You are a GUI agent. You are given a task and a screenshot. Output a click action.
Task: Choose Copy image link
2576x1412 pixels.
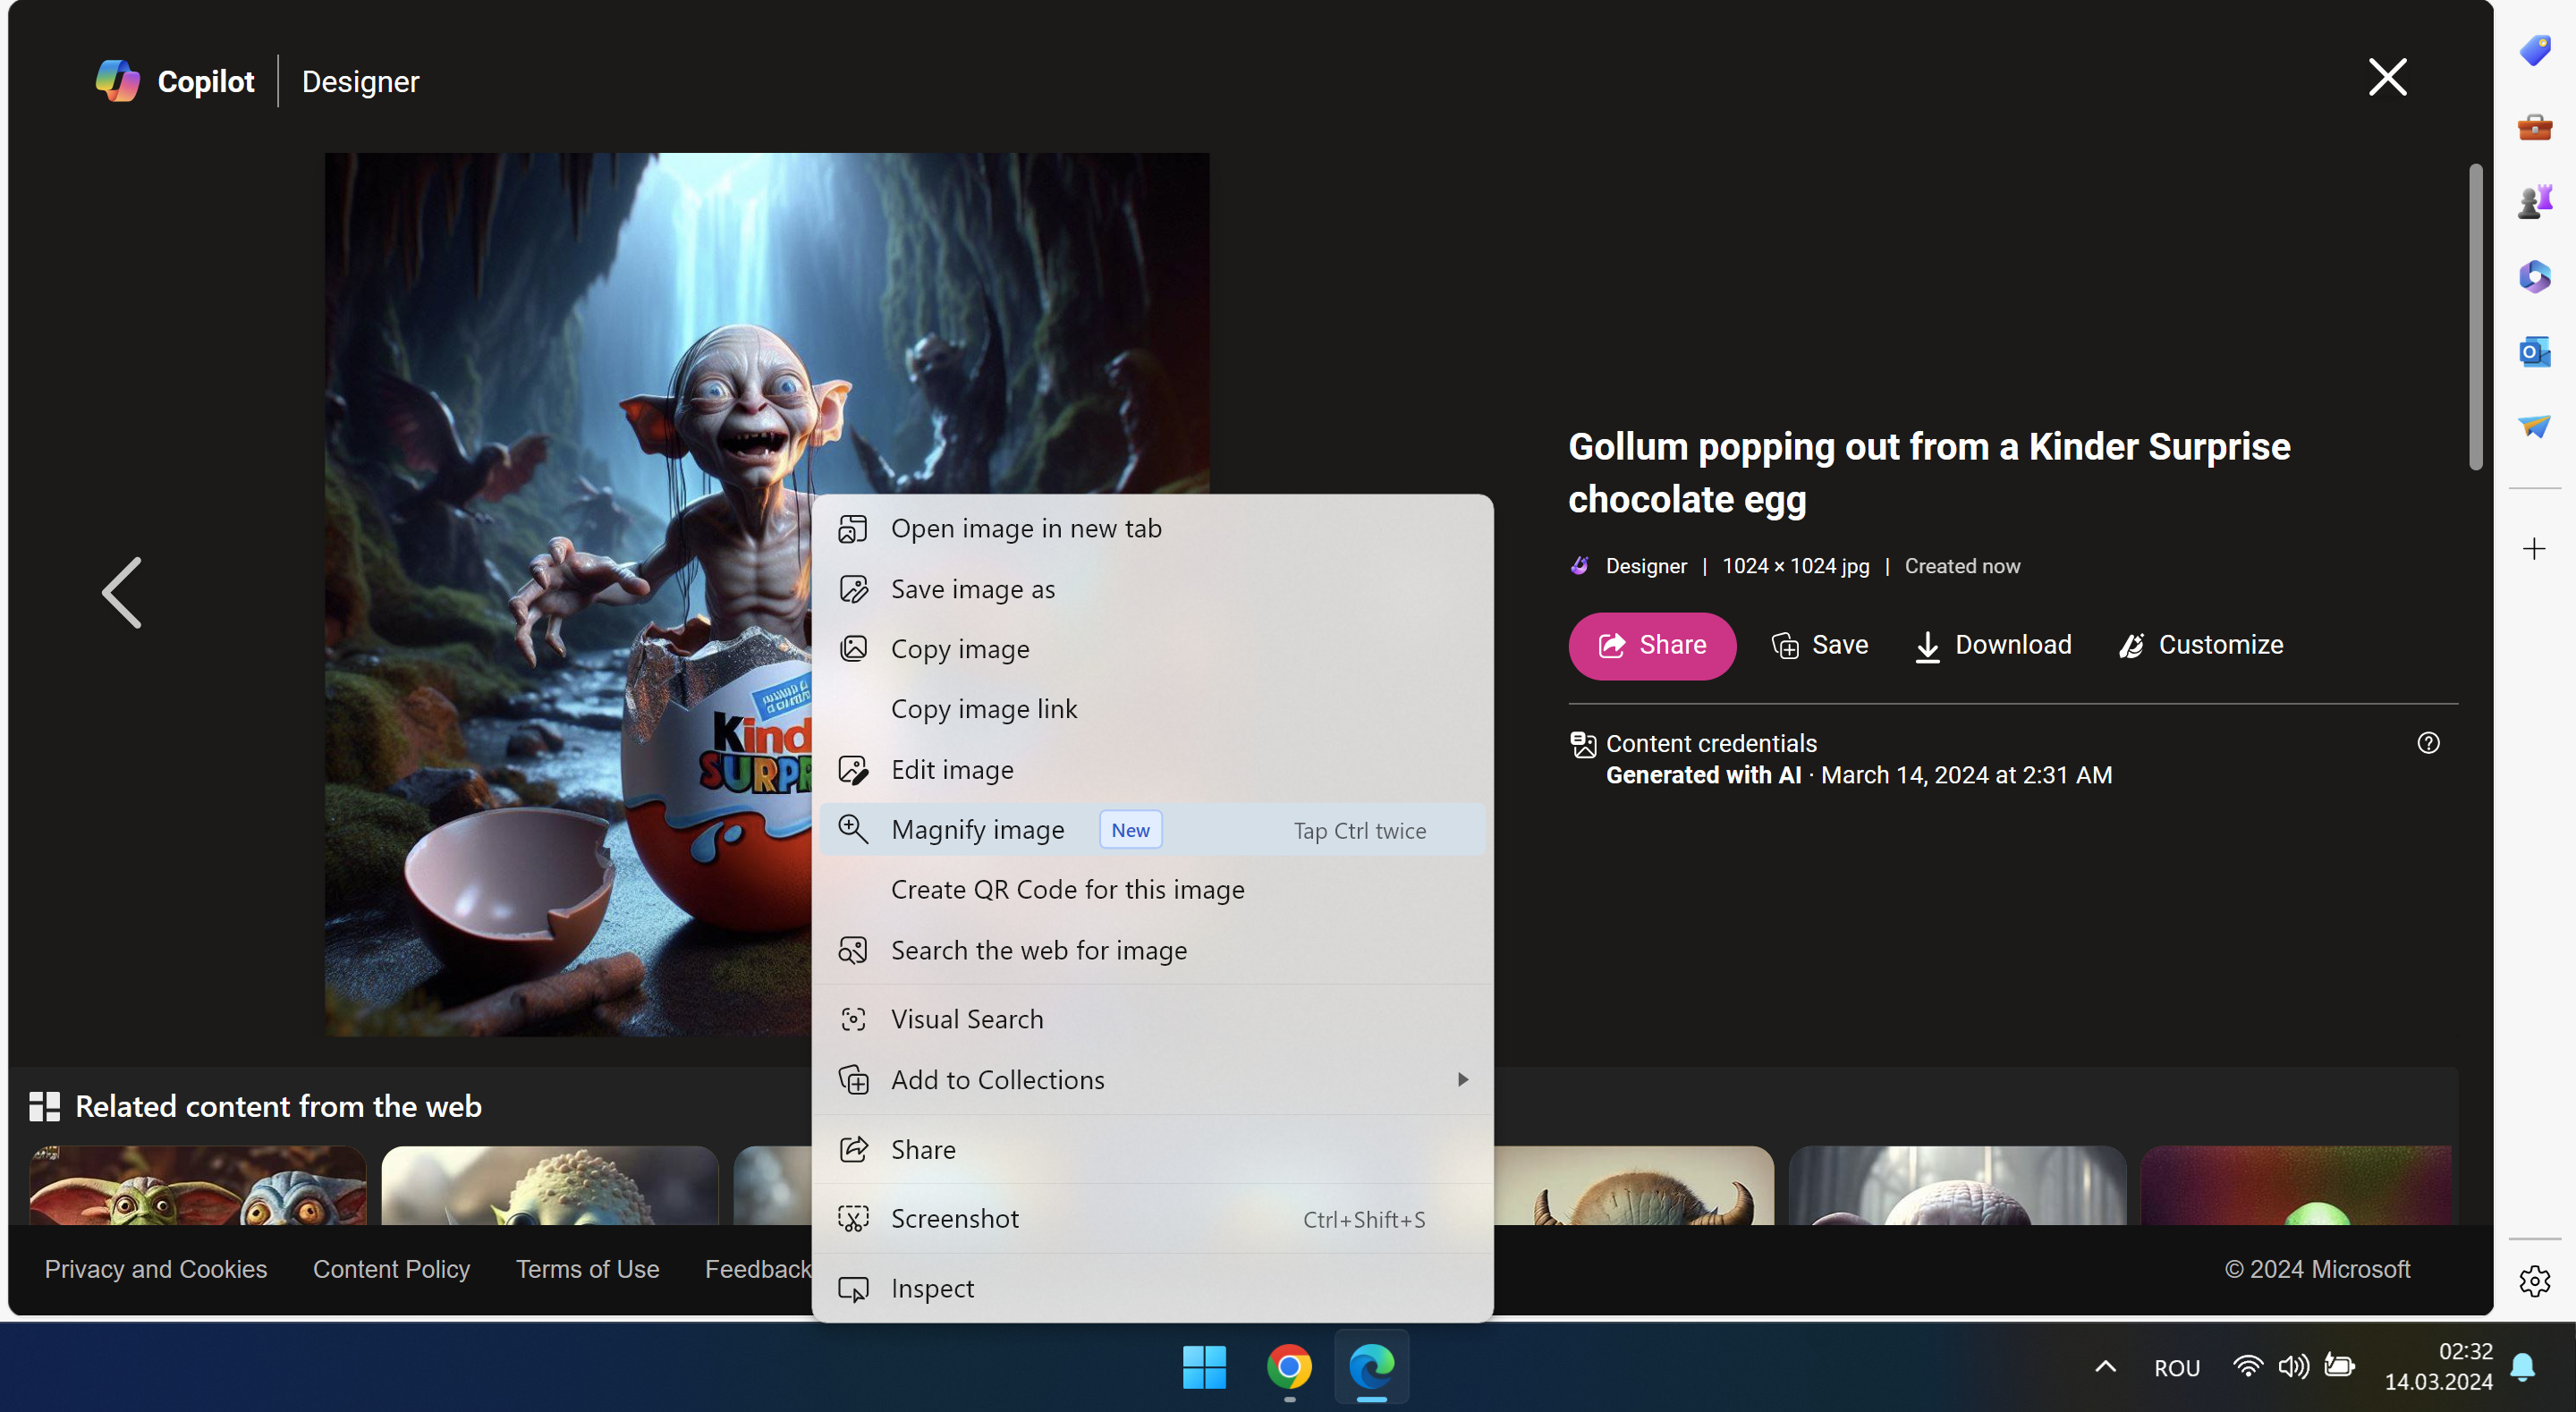(x=1152, y=709)
